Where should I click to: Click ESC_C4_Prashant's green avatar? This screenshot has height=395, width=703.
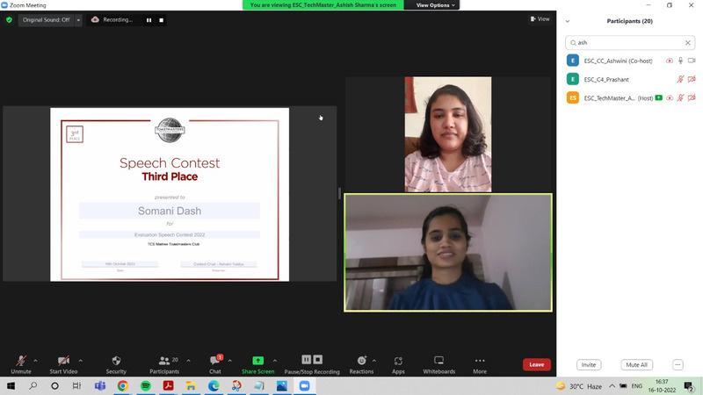(x=573, y=79)
